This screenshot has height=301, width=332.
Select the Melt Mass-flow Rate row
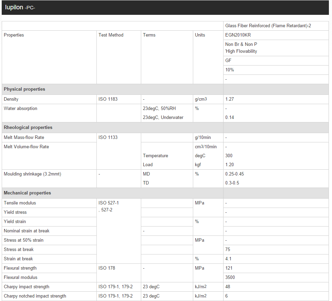tap(24, 138)
